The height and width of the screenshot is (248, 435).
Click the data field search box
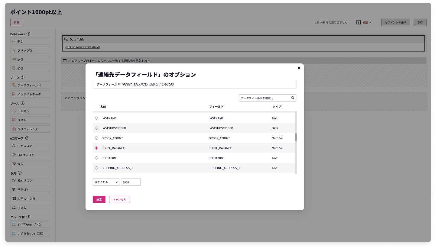click(265, 98)
